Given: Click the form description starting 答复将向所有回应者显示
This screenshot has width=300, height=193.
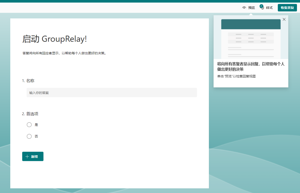Looking at the screenshot, I should coord(64,53).
